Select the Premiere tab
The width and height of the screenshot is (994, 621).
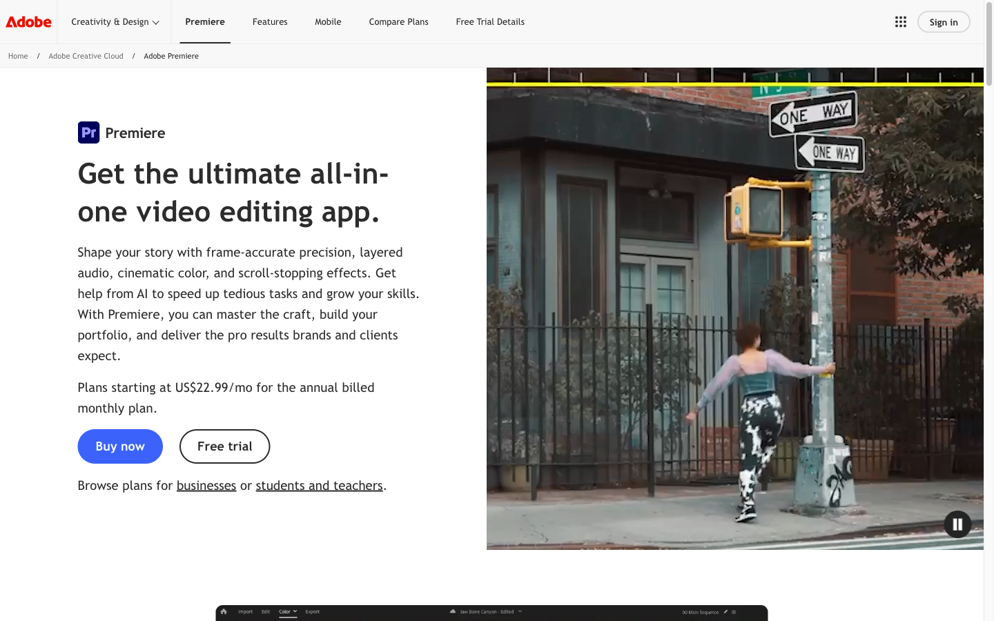pos(205,22)
